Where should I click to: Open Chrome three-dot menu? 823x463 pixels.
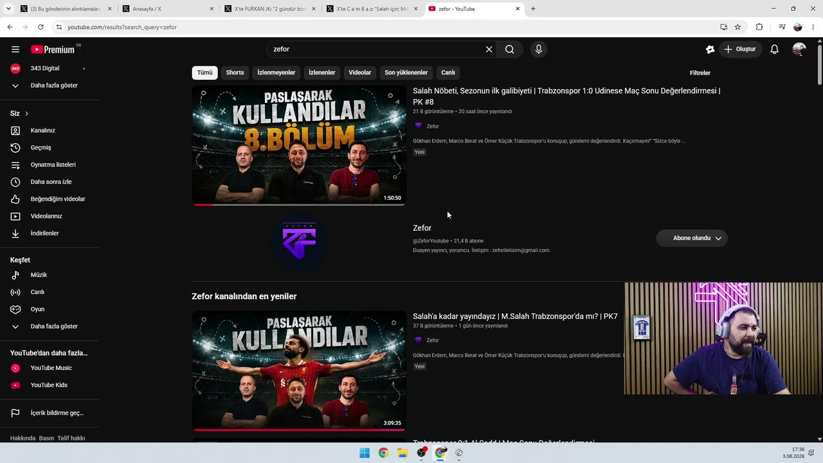coord(813,27)
